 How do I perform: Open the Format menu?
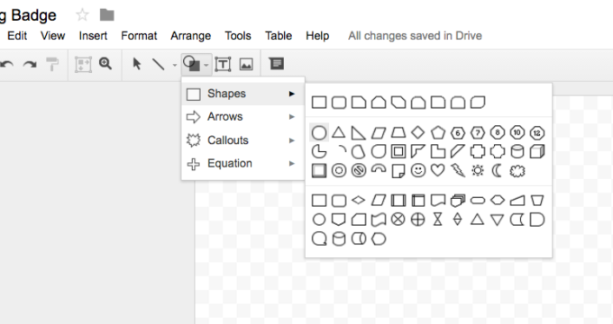pos(139,35)
